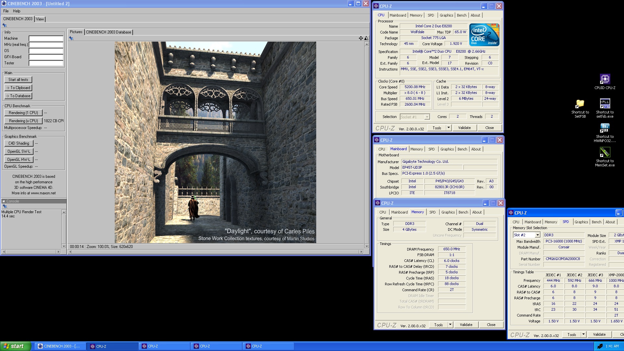
Task: Click the MHz (real freq.) input field
Action: (46, 45)
